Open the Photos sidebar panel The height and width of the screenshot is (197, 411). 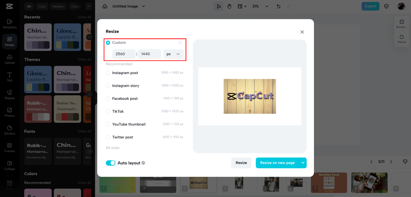(9, 112)
